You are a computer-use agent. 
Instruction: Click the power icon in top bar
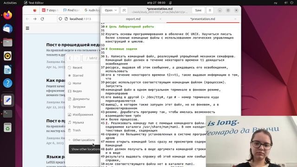[x=292, y=3]
